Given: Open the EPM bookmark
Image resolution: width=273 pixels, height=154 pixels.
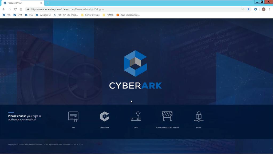Looking at the screenshot, I should 18,15.
